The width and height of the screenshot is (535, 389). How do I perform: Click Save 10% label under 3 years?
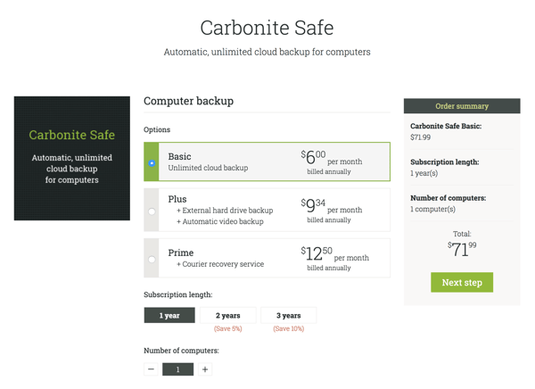(289, 328)
